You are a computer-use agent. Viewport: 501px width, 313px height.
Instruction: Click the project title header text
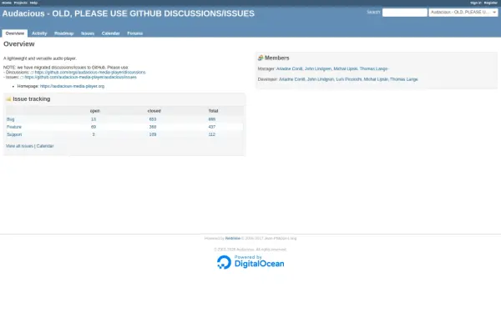(128, 13)
